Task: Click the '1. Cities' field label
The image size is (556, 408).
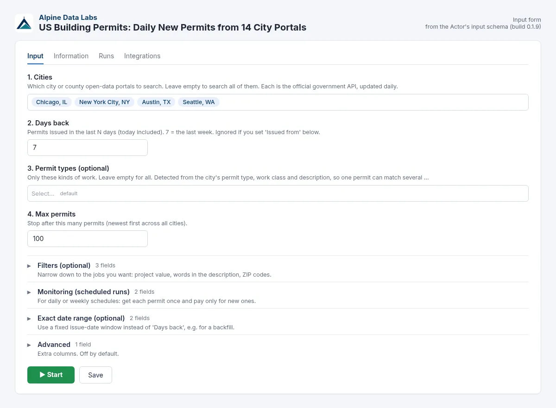Action: [x=40, y=77]
